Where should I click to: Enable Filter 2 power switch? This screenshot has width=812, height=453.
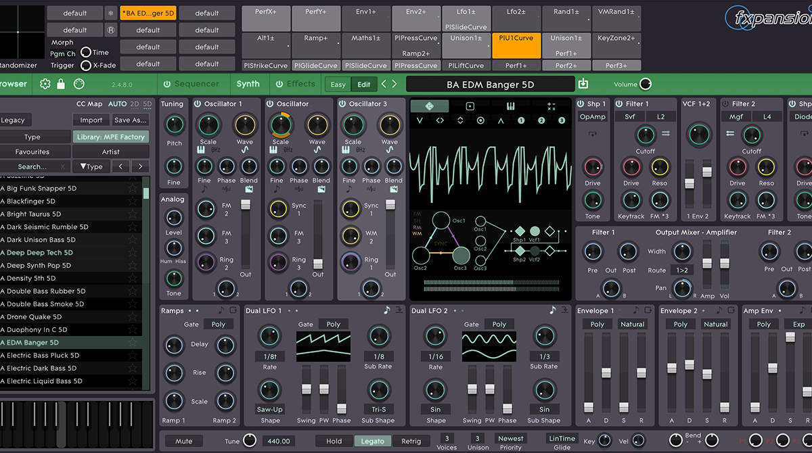click(725, 103)
